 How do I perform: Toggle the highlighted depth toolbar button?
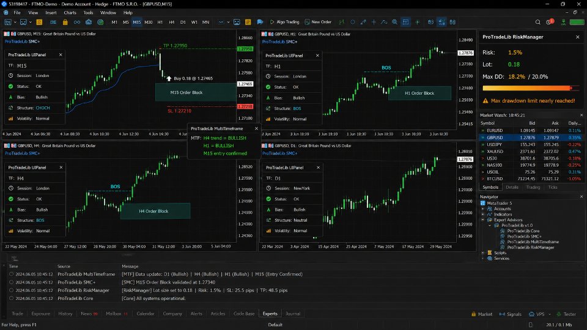click(x=441, y=22)
